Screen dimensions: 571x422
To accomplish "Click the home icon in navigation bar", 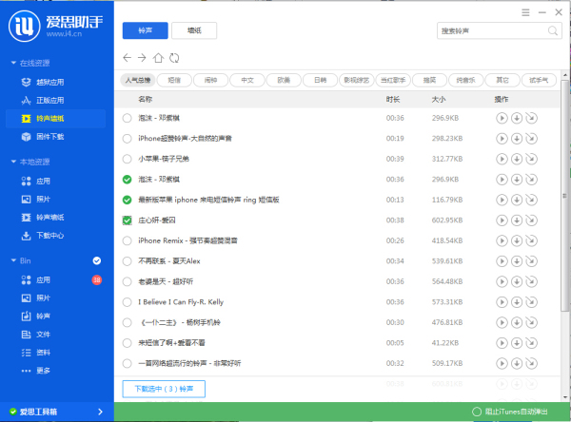I will (x=159, y=58).
